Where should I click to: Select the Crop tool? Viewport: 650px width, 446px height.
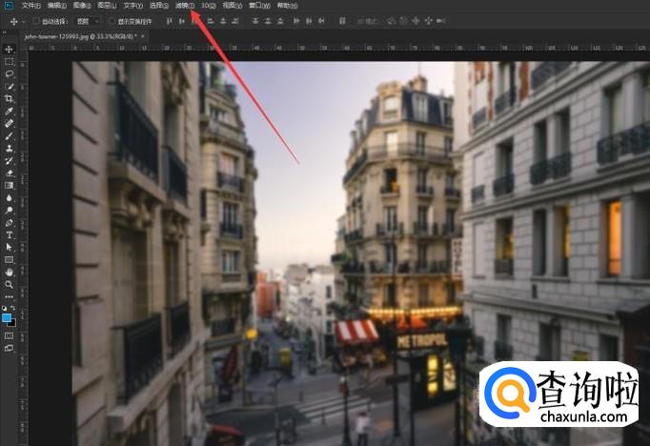9,99
